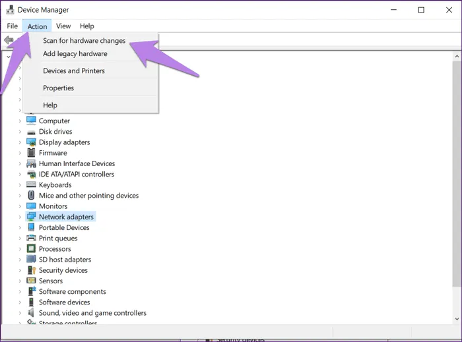Select the Software components entry
The height and width of the screenshot is (342, 462).
coord(72,292)
